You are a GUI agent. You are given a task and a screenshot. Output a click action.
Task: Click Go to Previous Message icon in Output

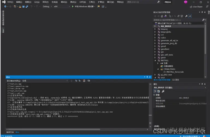pos(76,81)
